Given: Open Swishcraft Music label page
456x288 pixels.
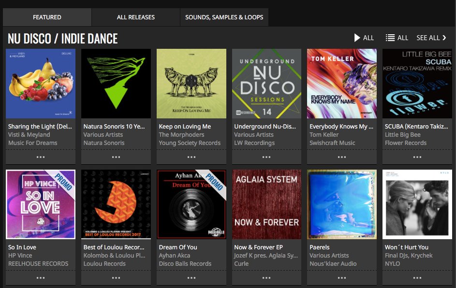Looking at the screenshot, I should 332,143.
